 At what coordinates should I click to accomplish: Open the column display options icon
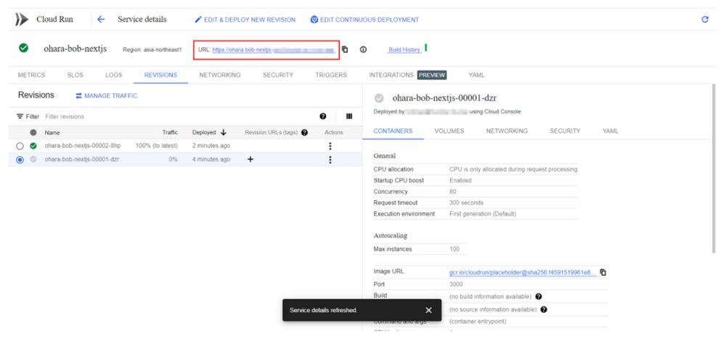tap(349, 117)
